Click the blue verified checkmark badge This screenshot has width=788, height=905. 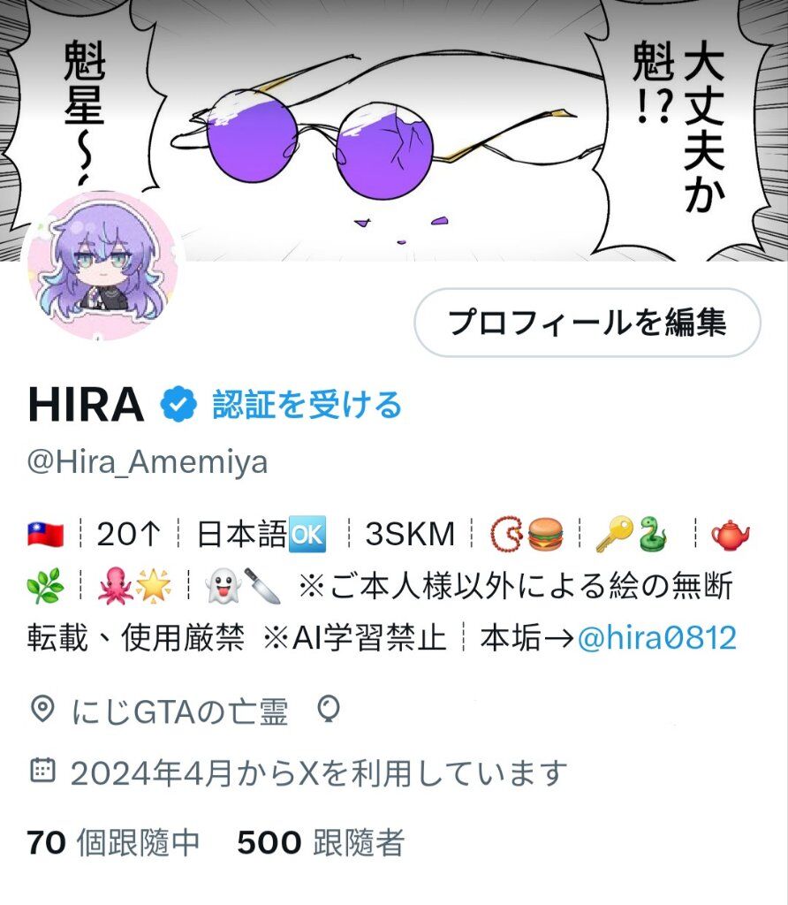[x=178, y=404]
